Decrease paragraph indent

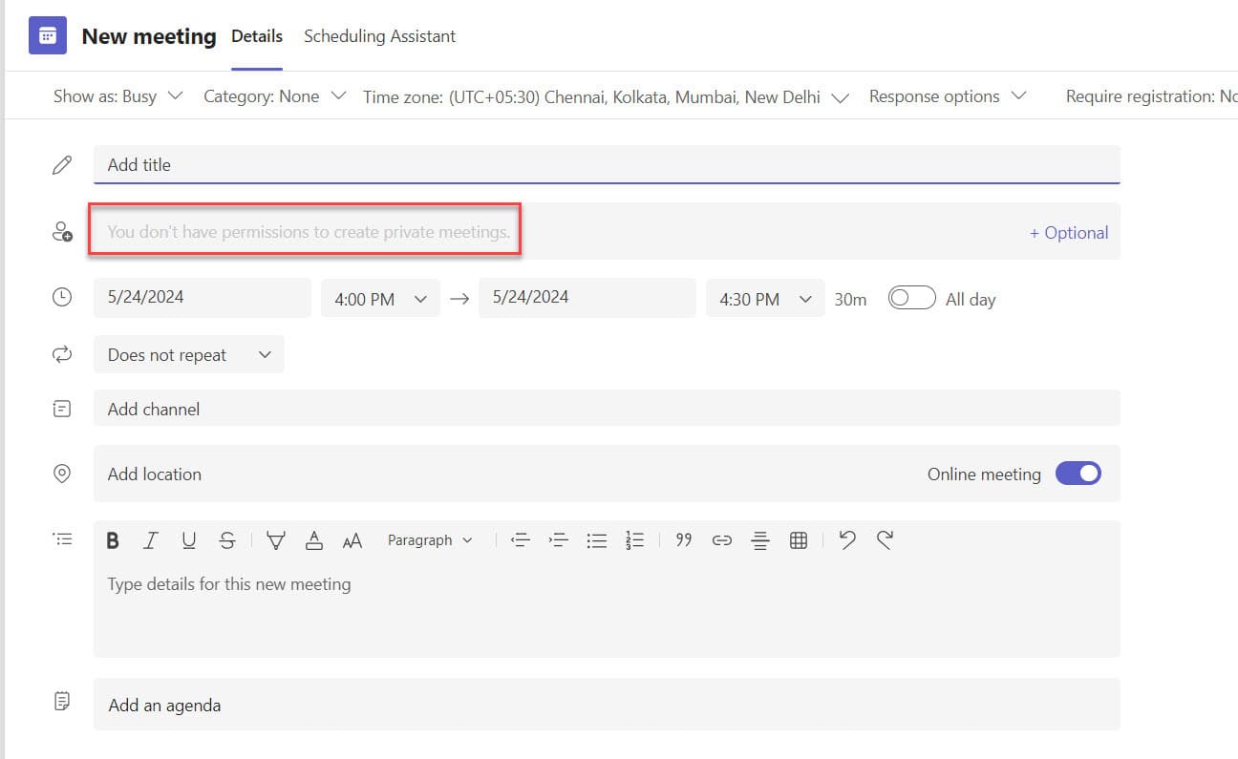521,540
